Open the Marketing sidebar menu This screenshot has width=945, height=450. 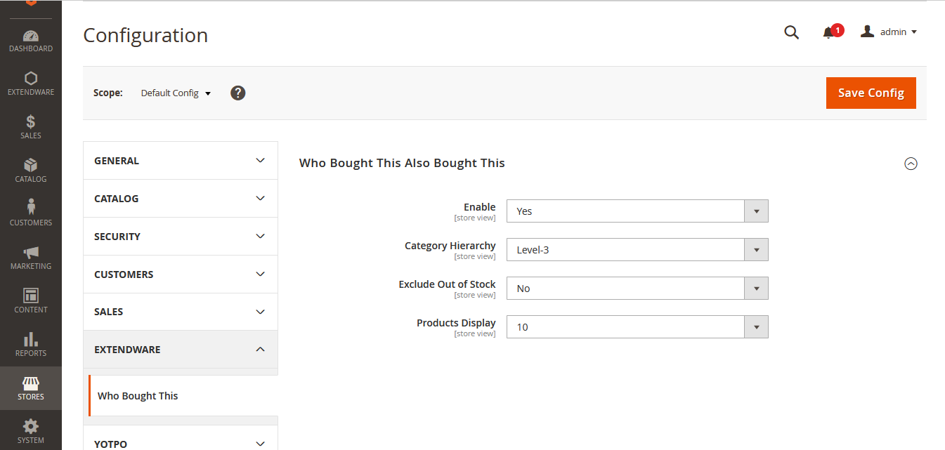pyautogui.click(x=31, y=258)
